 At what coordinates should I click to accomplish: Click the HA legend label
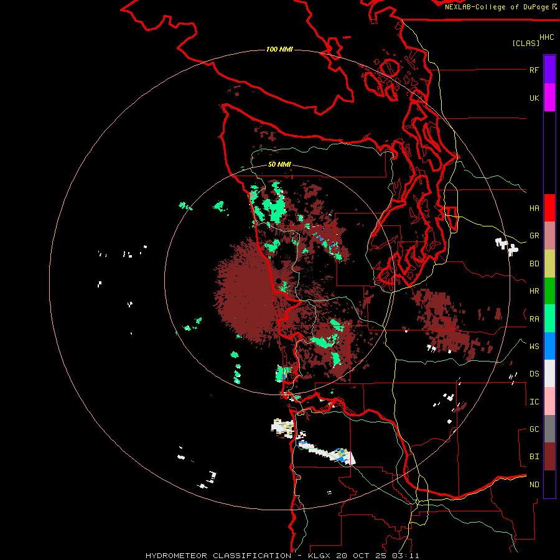coord(534,208)
